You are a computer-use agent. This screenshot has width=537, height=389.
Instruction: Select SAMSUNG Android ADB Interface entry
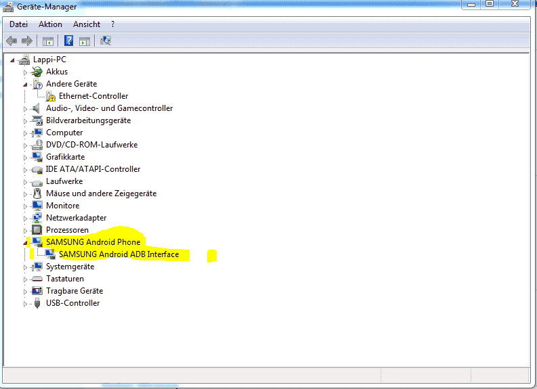coord(119,254)
